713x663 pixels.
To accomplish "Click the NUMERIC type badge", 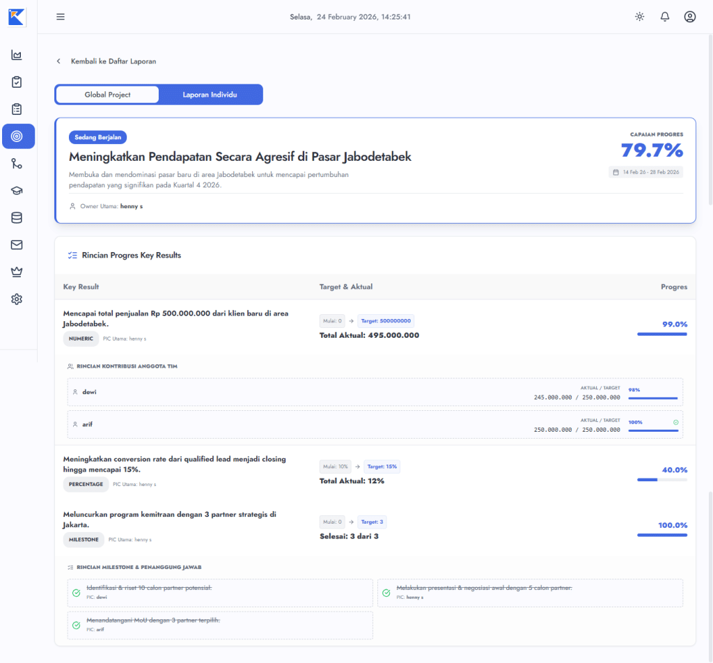I will click(x=81, y=338).
